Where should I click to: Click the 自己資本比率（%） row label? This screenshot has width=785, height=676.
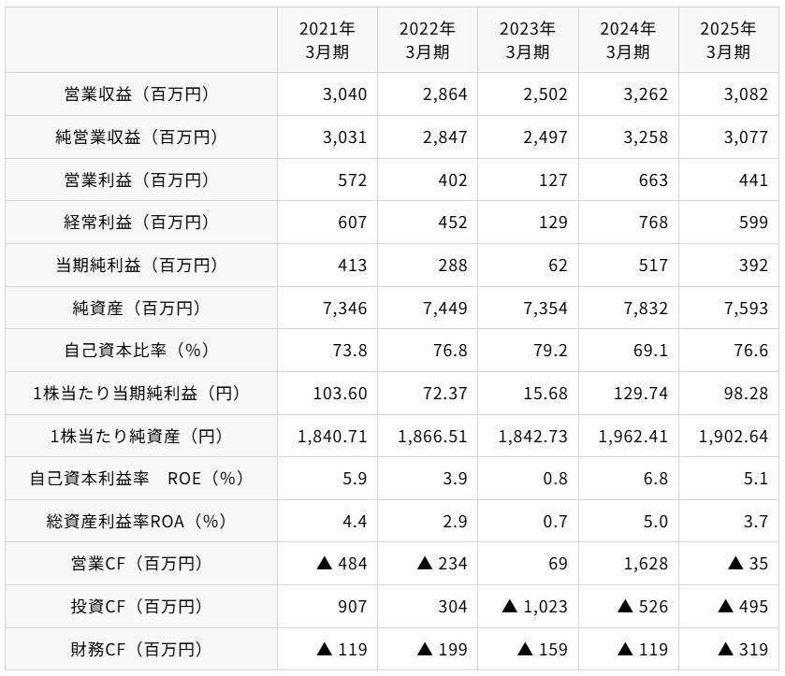click(x=140, y=351)
